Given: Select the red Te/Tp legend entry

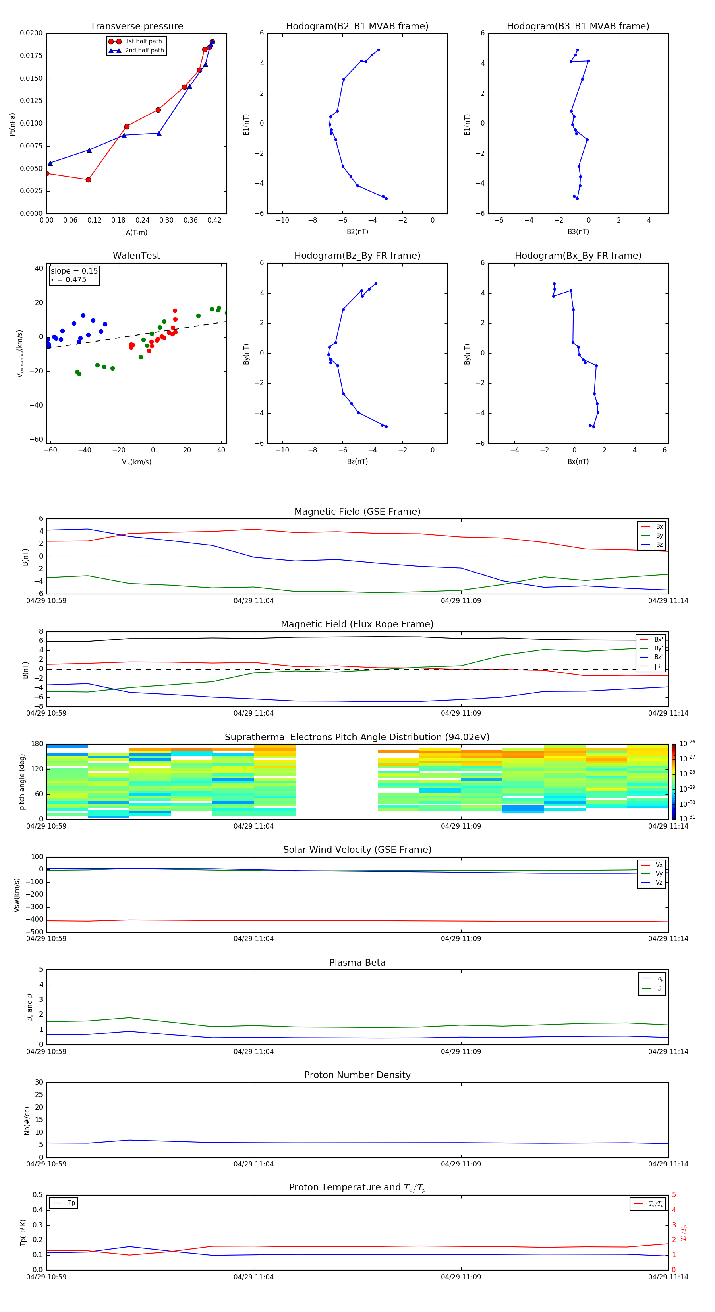Looking at the screenshot, I should 648,1204.
